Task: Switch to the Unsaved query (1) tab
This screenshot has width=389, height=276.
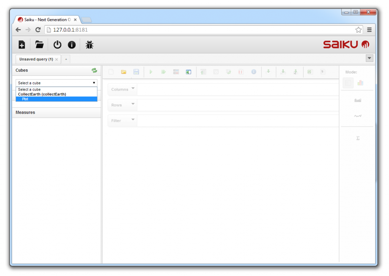Action: (36, 60)
